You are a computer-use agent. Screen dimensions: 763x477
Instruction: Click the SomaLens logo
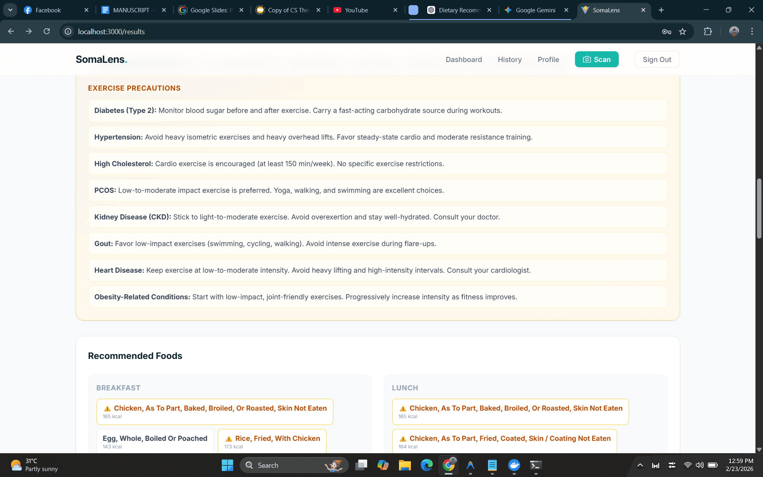(101, 59)
